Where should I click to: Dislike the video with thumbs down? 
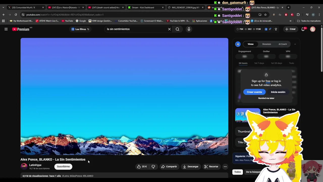coord(153,167)
